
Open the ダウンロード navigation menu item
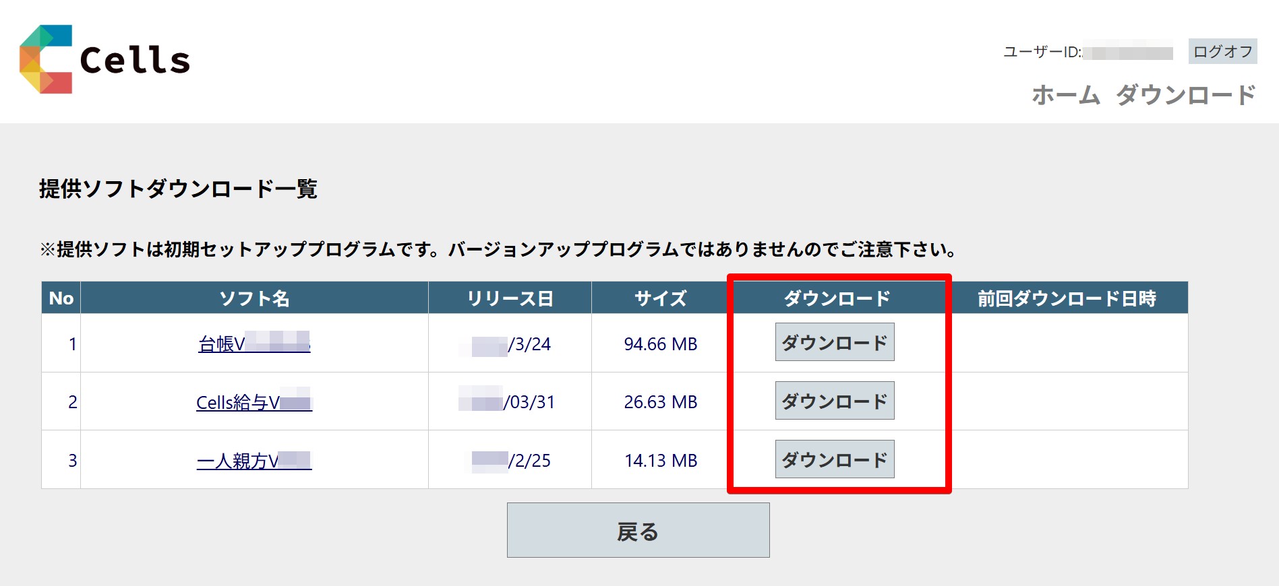(1186, 95)
